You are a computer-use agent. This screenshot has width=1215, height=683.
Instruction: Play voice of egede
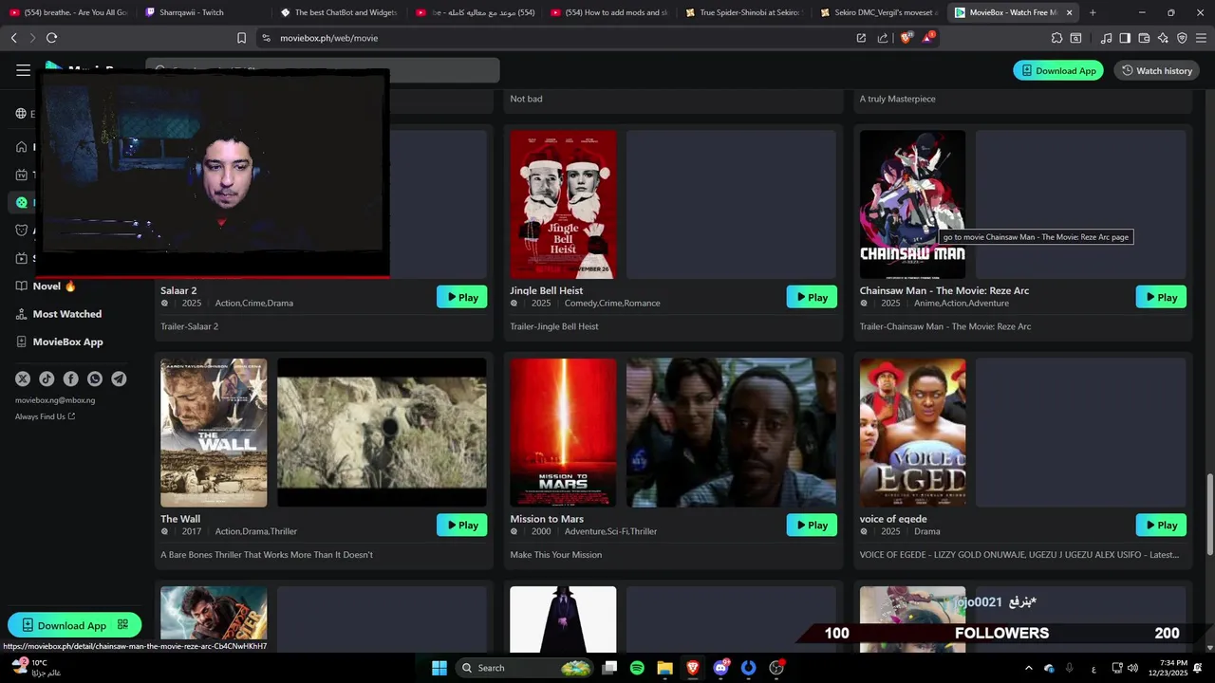point(1161,525)
